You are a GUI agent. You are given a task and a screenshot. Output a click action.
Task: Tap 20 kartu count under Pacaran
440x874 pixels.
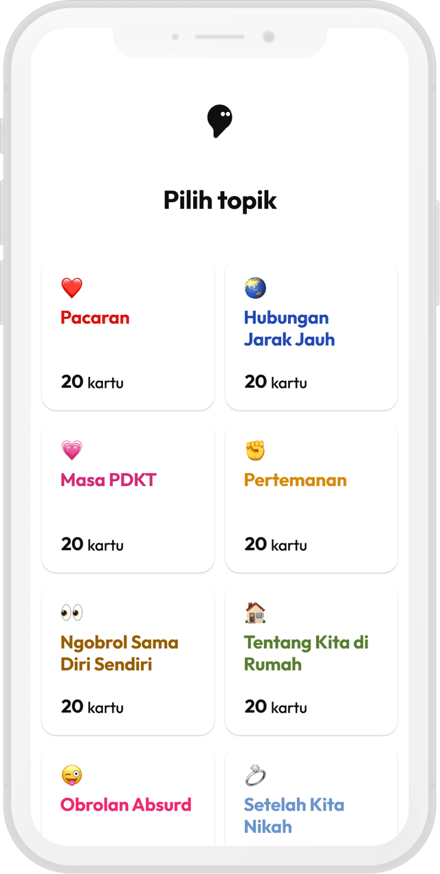point(92,382)
